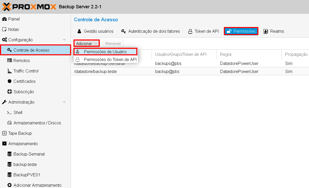Click the Notas note icon
Screen dimensions: 309x188
pos(4,29)
